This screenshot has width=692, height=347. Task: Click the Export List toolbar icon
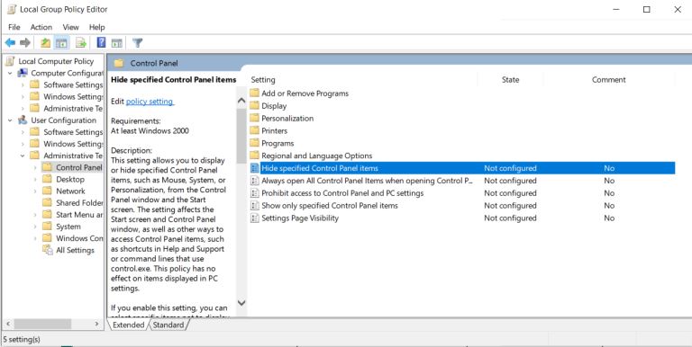pyautogui.click(x=81, y=43)
